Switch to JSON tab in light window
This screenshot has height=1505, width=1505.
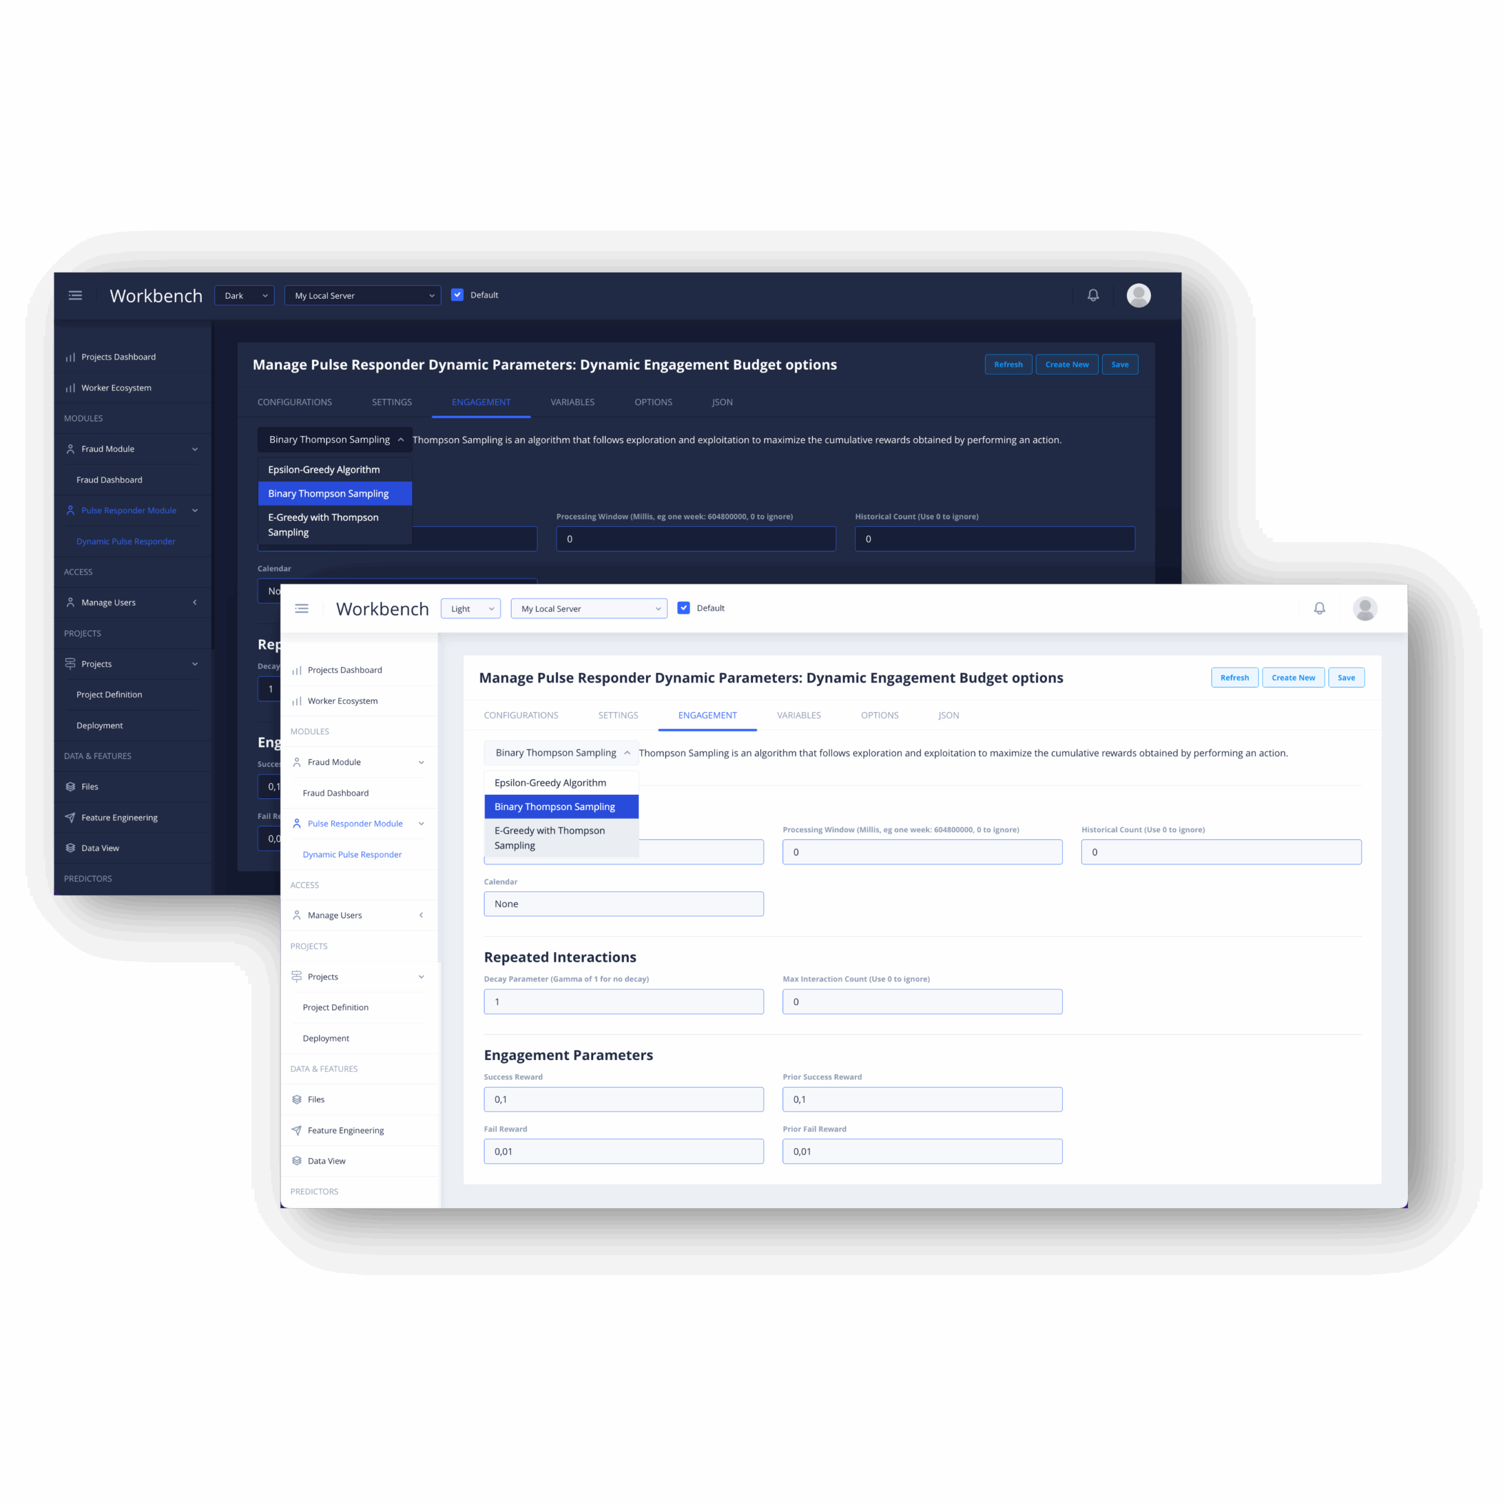tap(949, 715)
